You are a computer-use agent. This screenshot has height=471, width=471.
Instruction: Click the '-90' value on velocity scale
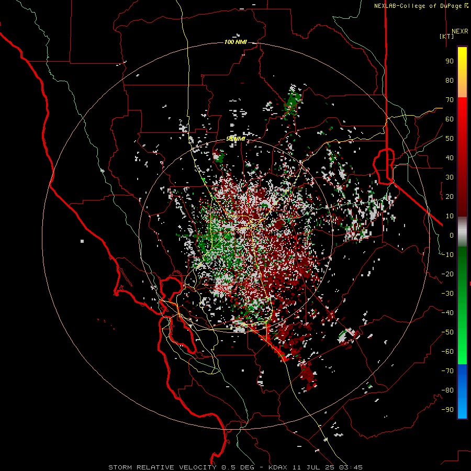(447, 410)
